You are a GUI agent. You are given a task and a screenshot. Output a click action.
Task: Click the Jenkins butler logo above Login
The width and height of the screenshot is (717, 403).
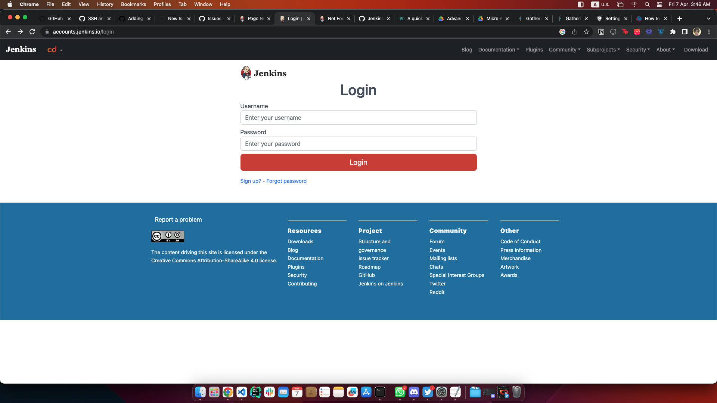[x=246, y=73]
